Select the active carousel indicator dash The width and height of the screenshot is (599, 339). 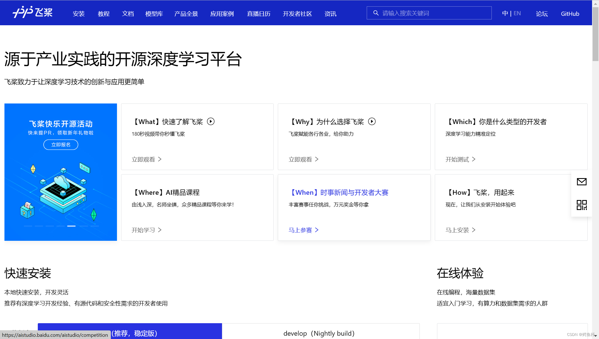(x=71, y=226)
